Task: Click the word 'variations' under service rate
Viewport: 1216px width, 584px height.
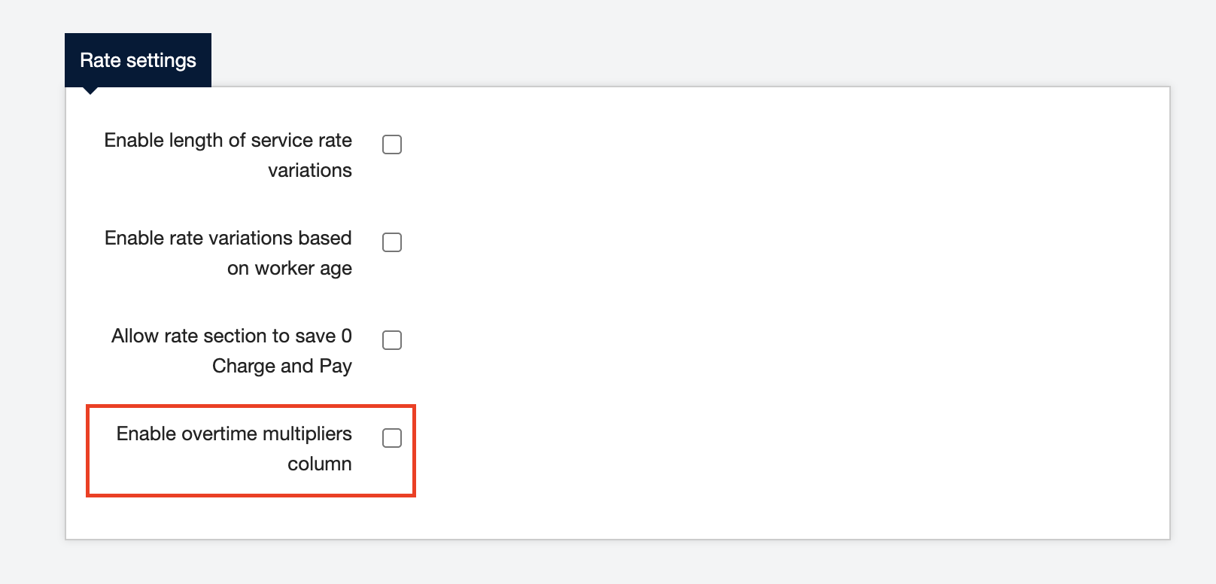Action: (x=309, y=171)
